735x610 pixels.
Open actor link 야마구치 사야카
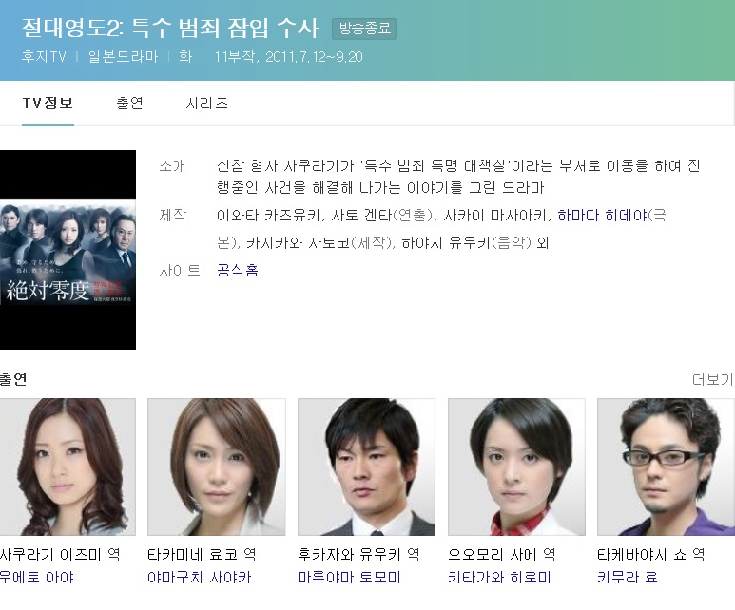pos(200,577)
